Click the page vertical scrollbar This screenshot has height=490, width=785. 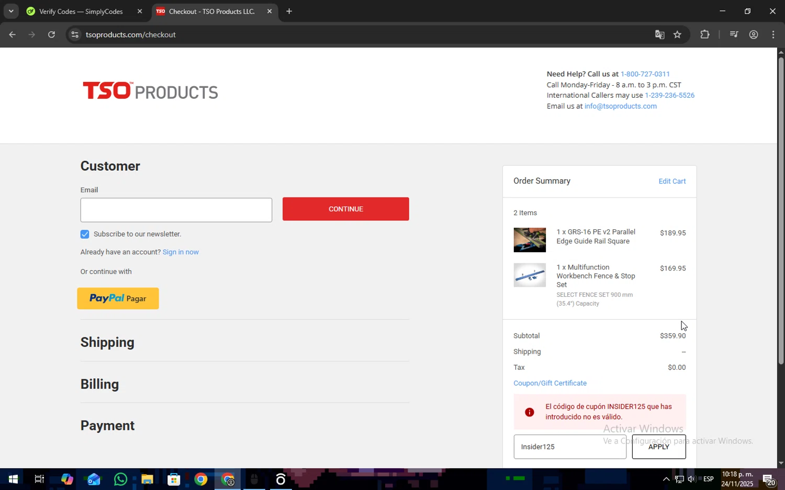pos(781,211)
